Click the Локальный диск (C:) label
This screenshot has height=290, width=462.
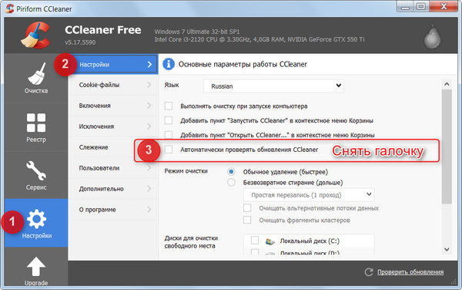pos(310,241)
